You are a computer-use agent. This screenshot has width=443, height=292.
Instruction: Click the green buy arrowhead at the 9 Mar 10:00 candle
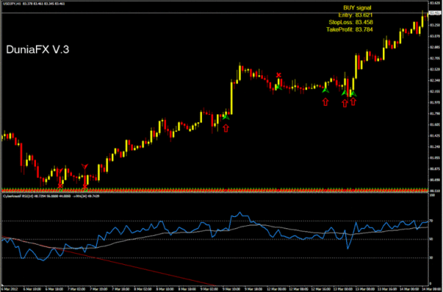point(225,116)
